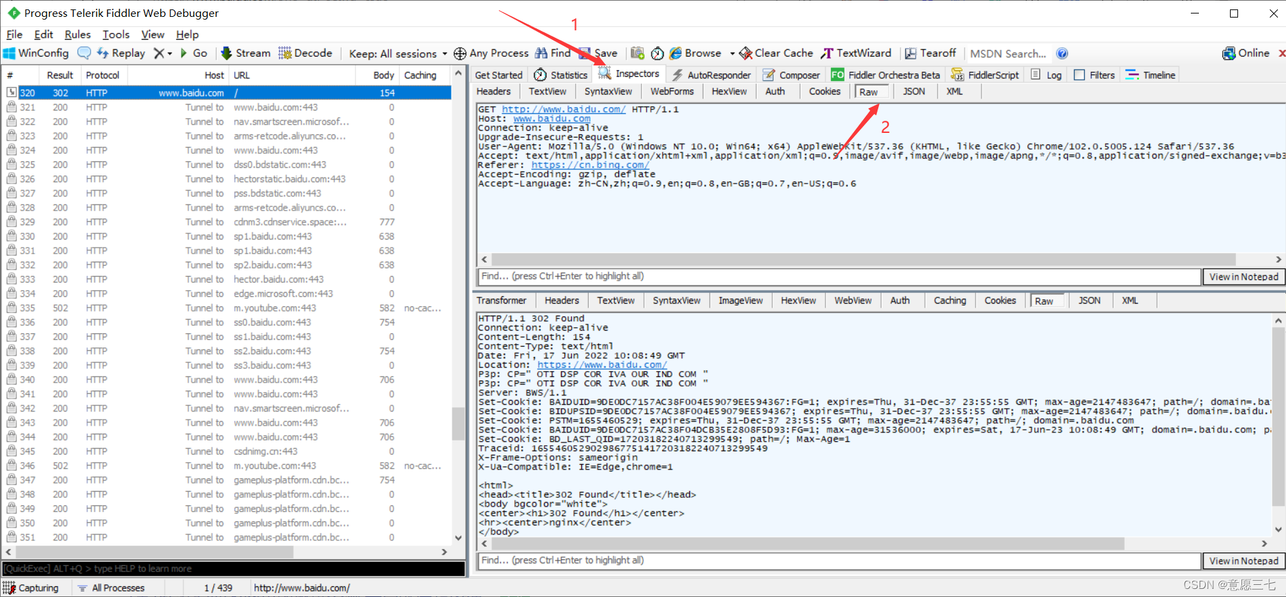Click the upper View in Notepad button

1243,277
